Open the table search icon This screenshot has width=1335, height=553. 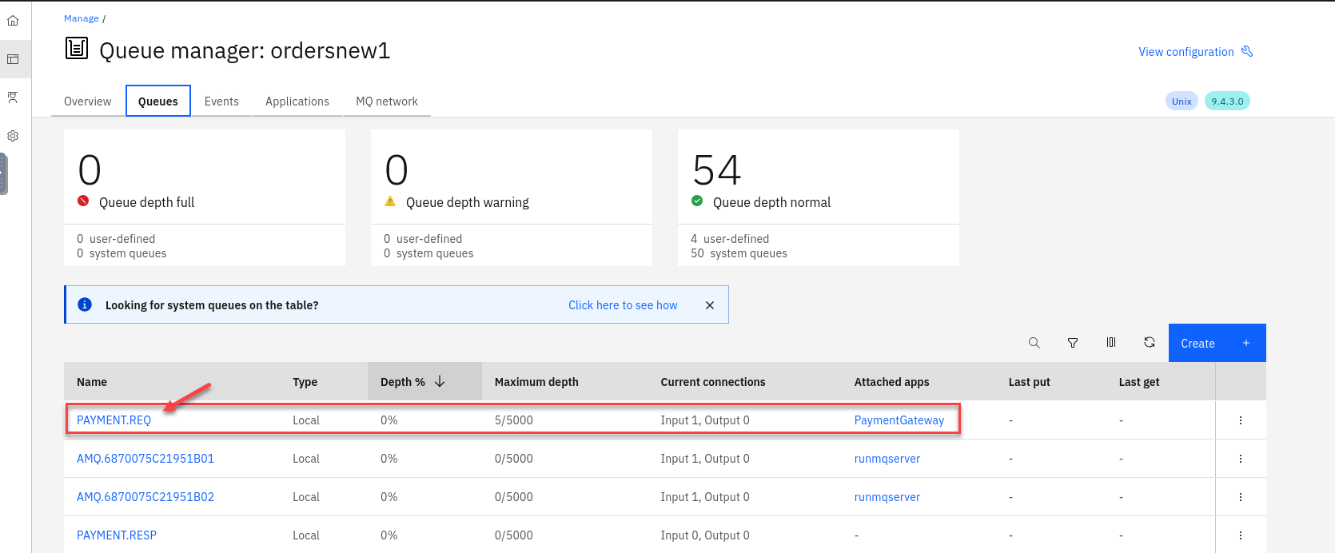tap(1034, 343)
